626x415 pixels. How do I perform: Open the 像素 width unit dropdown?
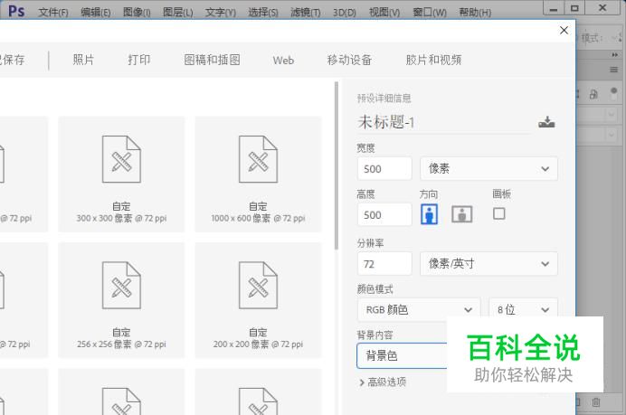(488, 169)
